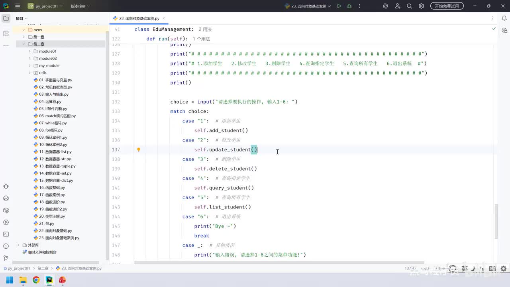
Task: Open the Python Packages tool window
Action: 6,210
